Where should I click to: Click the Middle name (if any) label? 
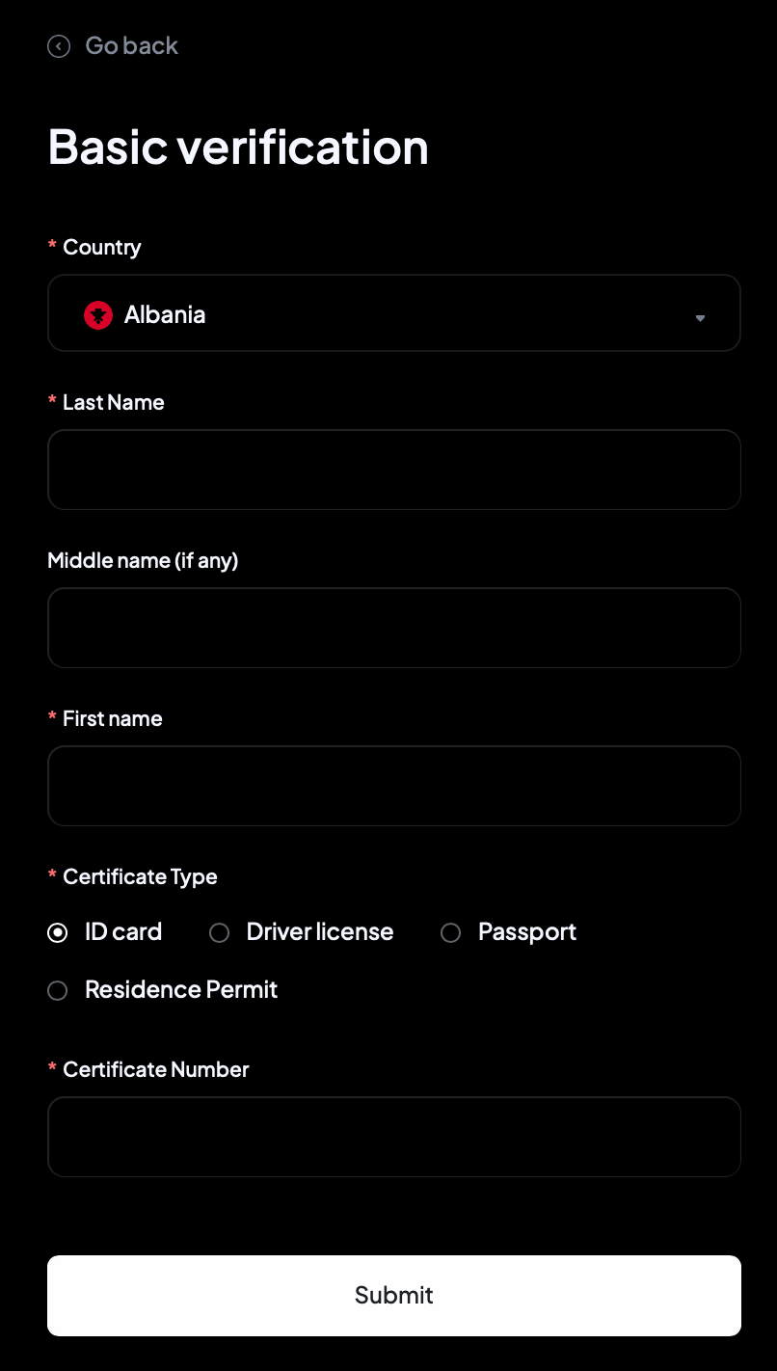[143, 560]
